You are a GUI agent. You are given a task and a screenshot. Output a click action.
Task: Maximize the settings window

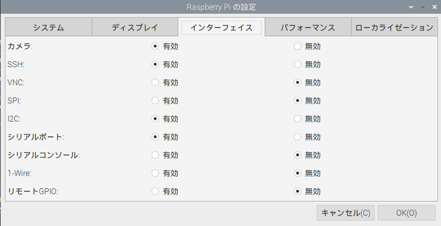[423, 7]
